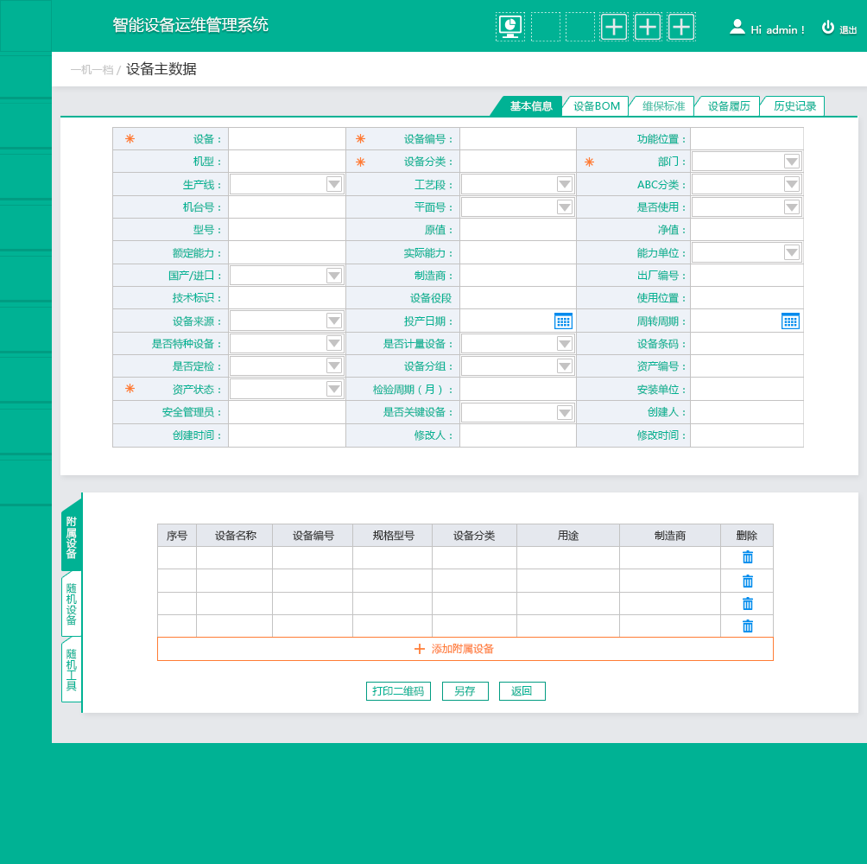Click the 规格型号 column header

(393, 536)
